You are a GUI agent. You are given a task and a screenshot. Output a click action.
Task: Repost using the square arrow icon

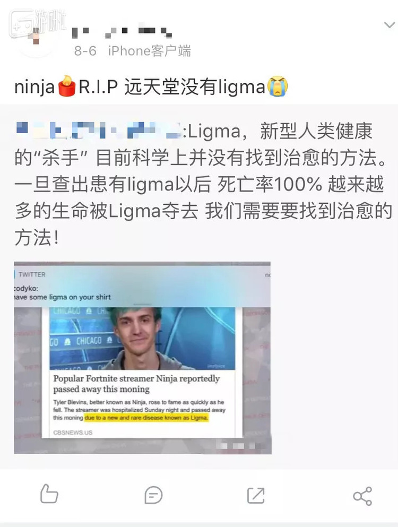[256, 495]
